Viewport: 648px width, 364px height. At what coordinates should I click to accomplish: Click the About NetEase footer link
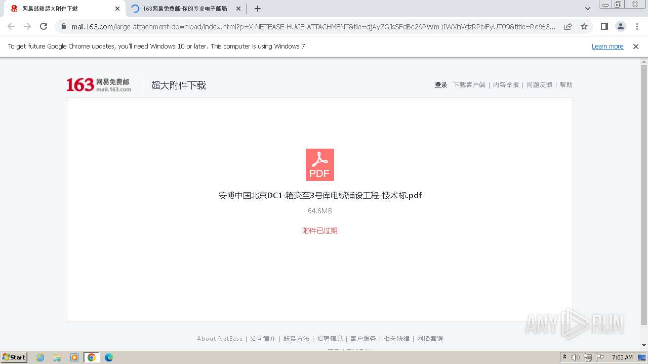220,339
